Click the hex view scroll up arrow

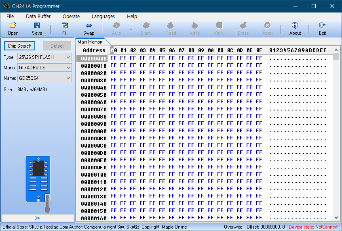click(336, 50)
